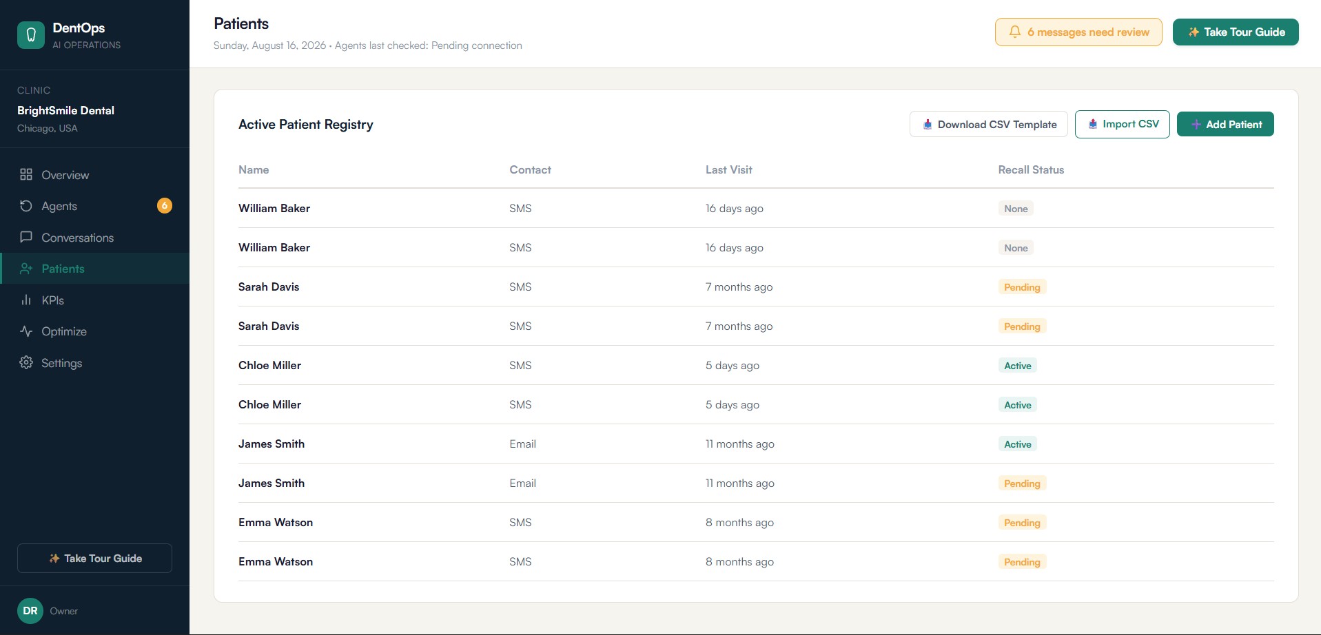Image resolution: width=1321 pixels, height=635 pixels.
Task: Click '5 days ago' in second Chloe Miller row
Action: click(x=733, y=405)
